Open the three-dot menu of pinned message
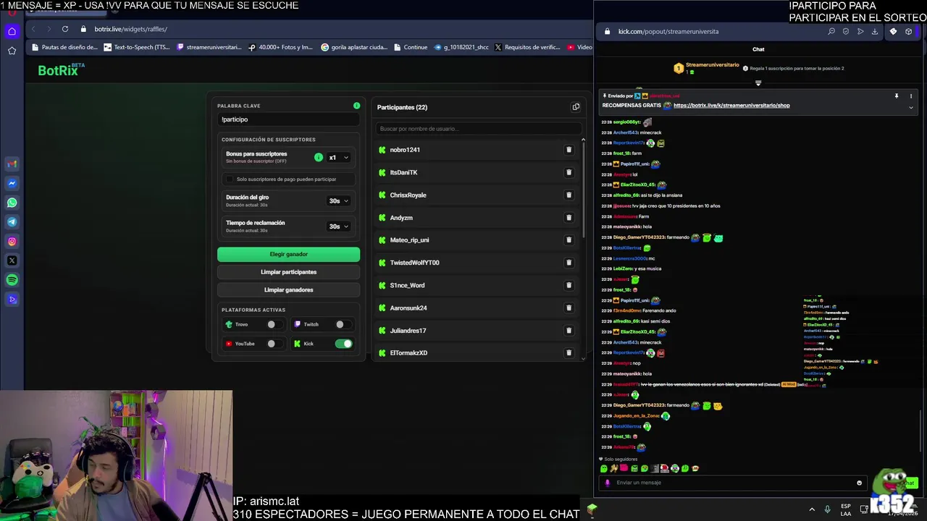Screen dimensions: 927x521 click(x=911, y=96)
